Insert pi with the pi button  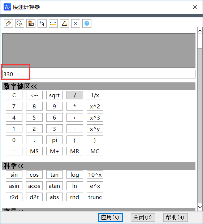(x=55, y=140)
